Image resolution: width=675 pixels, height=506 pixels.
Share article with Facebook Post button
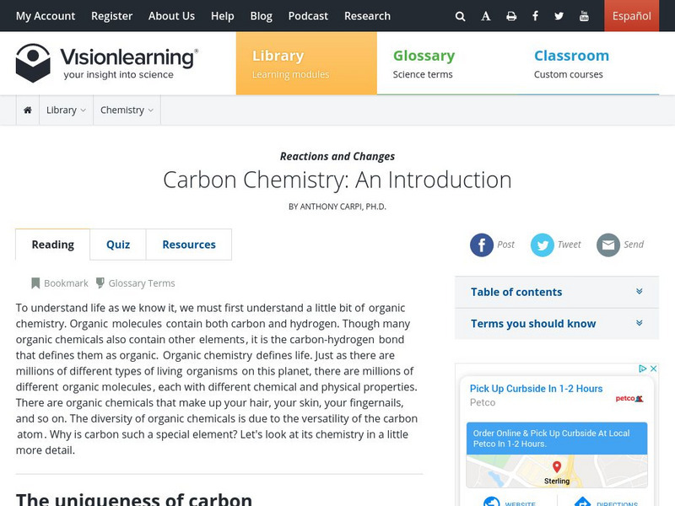[x=482, y=245]
